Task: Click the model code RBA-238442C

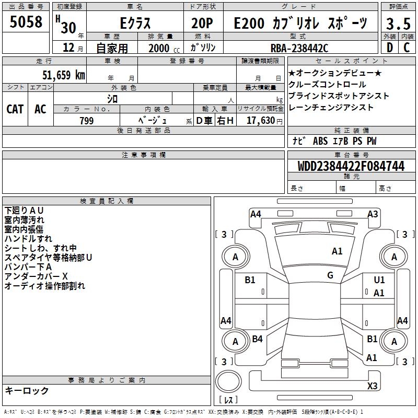Action: point(299,48)
